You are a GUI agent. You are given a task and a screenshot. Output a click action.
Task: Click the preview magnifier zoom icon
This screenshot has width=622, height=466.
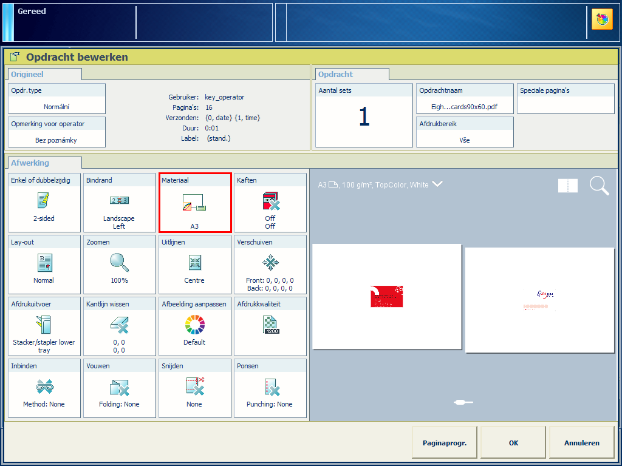[x=599, y=186]
